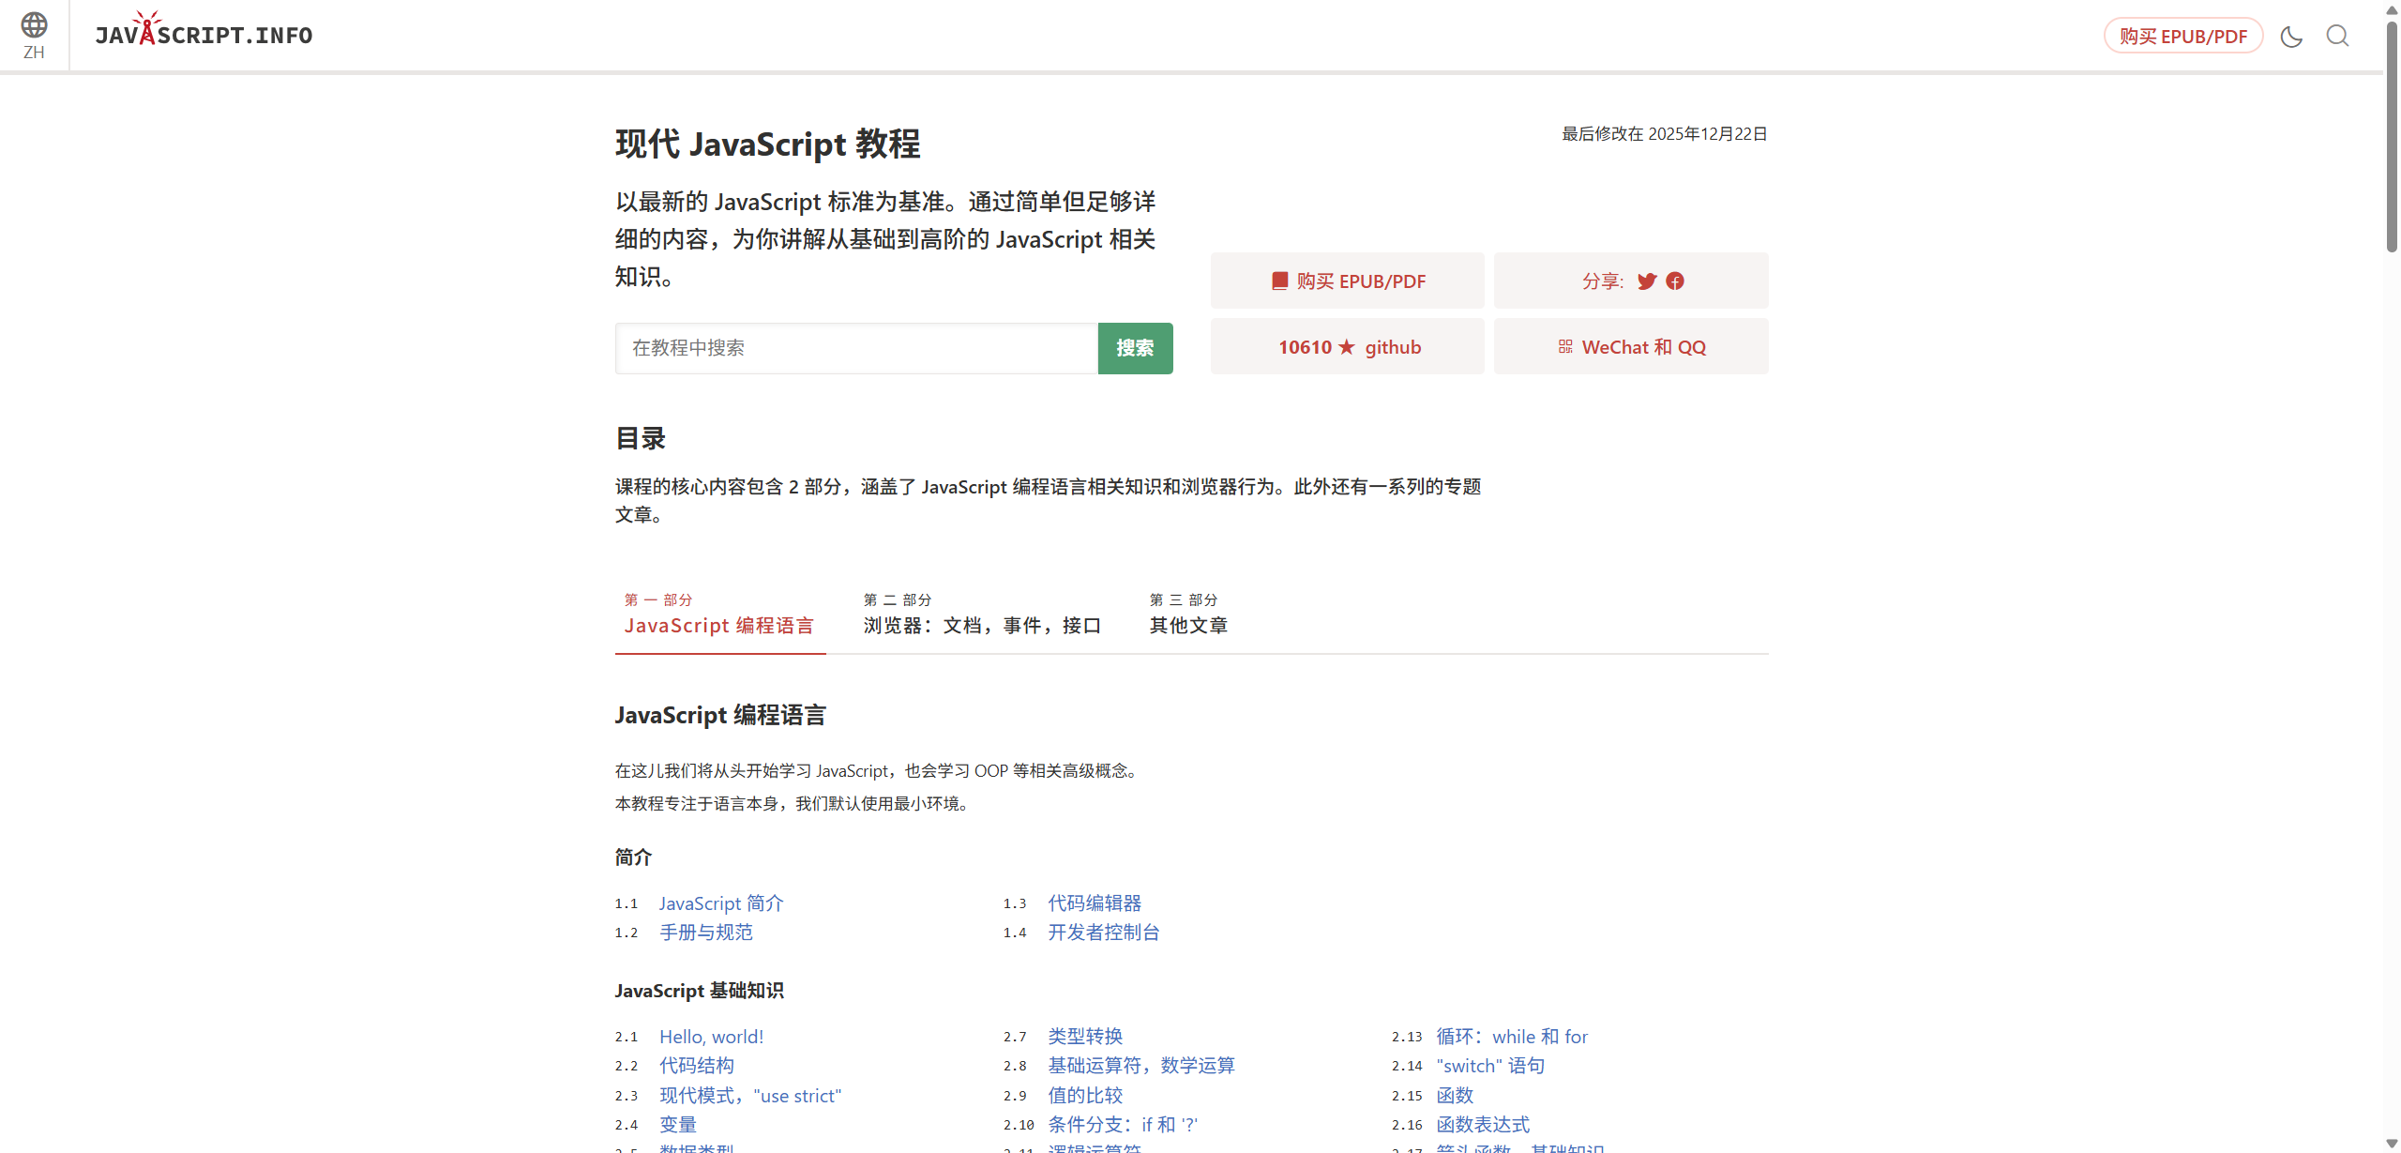Click header 购买 EPUB/PDF button
Image resolution: width=2401 pixels, height=1153 pixels.
click(x=2182, y=37)
